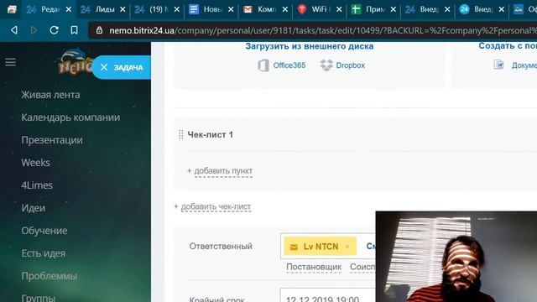Click the Dropbox icon
This screenshot has width=537, height=302.
pos(326,65)
